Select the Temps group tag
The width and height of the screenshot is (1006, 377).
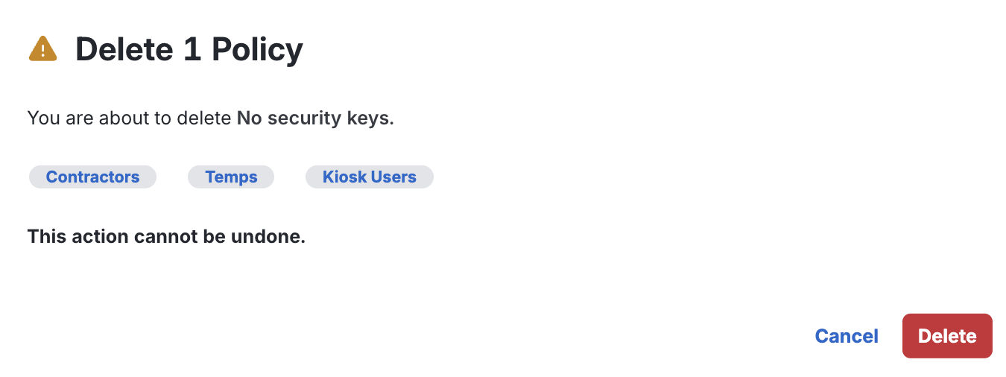coord(231,177)
